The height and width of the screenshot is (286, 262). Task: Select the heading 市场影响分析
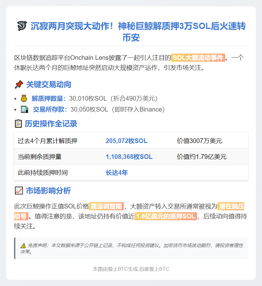tap(48, 191)
